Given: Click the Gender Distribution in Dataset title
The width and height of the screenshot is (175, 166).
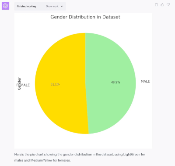Looking at the screenshot, I should pyautogui.click(x=85, y=17).
